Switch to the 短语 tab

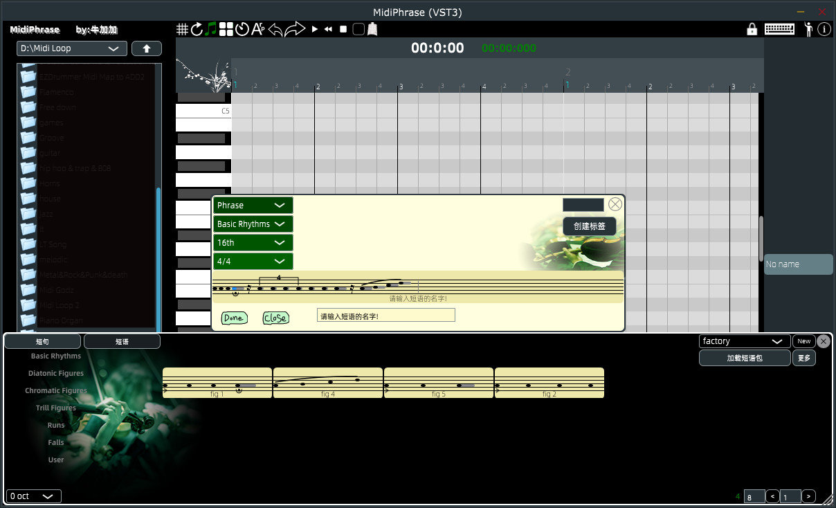pos(122,341)
